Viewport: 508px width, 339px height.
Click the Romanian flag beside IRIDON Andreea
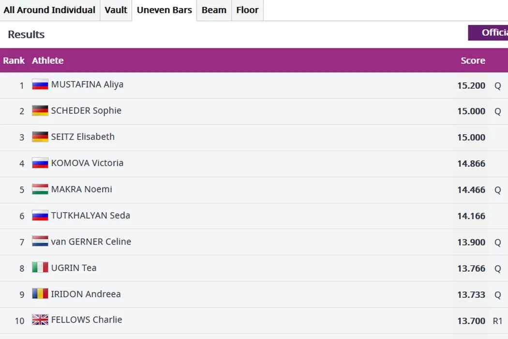(40, 294)
